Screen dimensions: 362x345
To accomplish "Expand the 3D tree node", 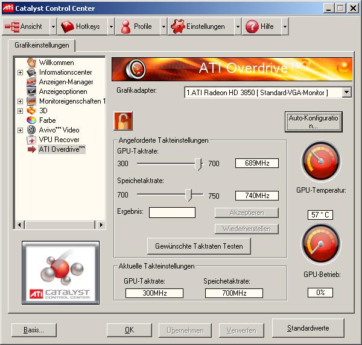I will (21, 111).
